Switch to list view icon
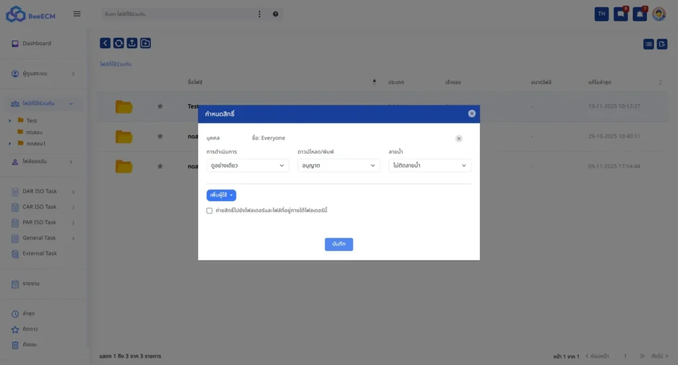 click(x=649, y=44)
